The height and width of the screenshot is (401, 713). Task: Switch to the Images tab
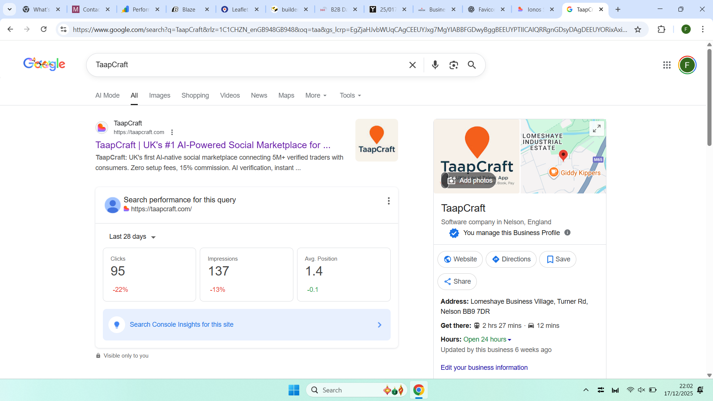tap(159, 95)
